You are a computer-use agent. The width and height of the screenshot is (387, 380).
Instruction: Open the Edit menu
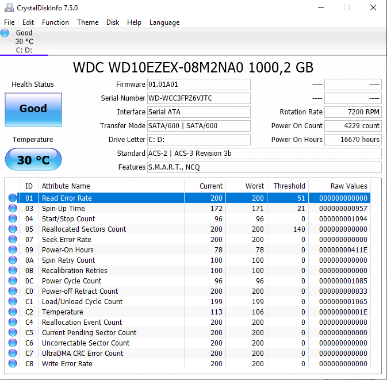click(28, 22)
